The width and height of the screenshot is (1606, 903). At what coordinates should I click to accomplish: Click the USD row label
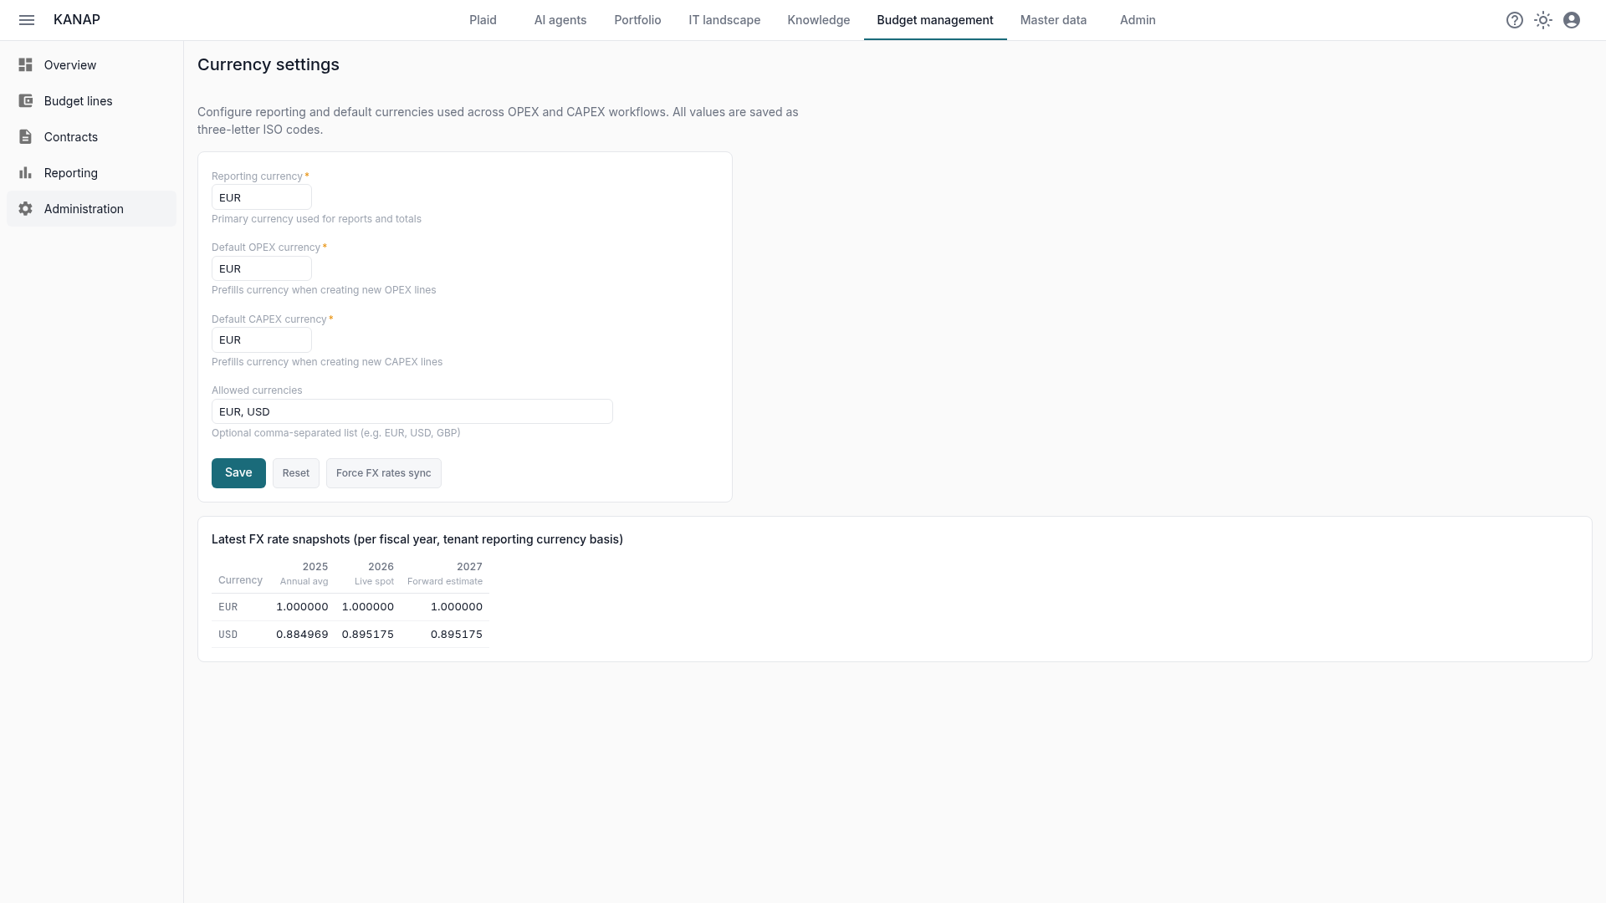tap(228, 635)
